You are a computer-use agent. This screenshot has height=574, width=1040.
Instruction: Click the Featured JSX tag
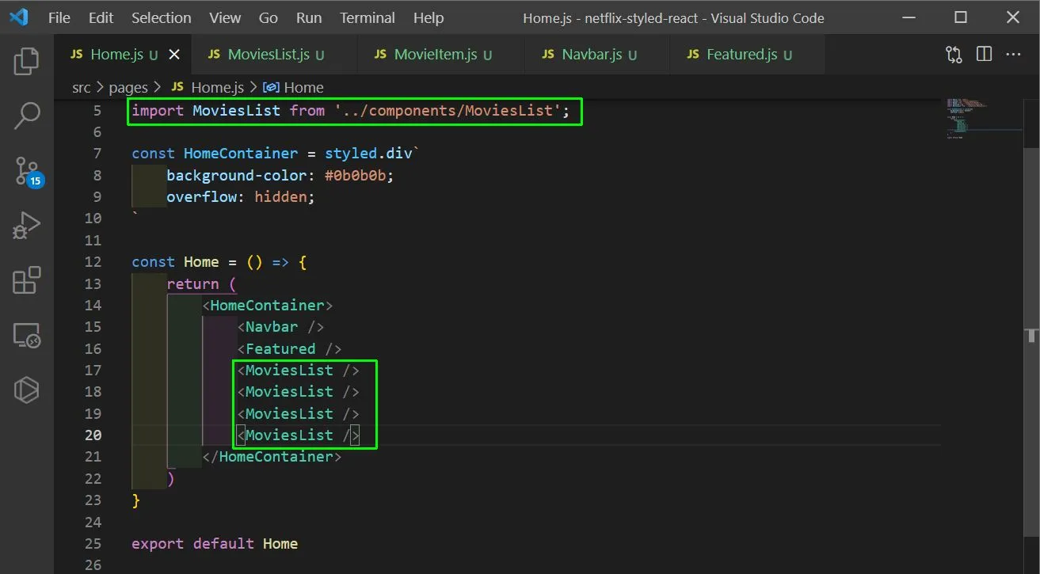point(289,348)
